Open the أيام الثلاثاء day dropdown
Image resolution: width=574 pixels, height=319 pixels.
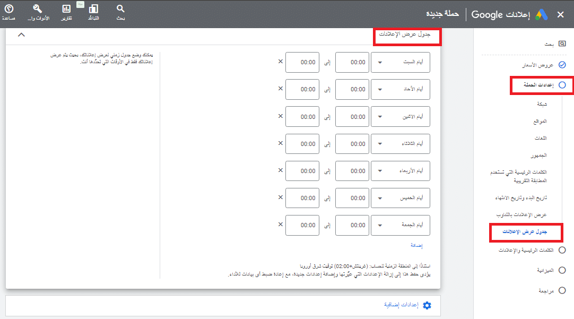401,143
